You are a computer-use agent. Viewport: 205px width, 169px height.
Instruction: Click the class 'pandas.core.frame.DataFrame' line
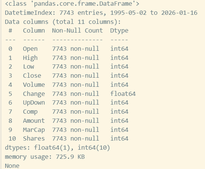click(72, 4)
